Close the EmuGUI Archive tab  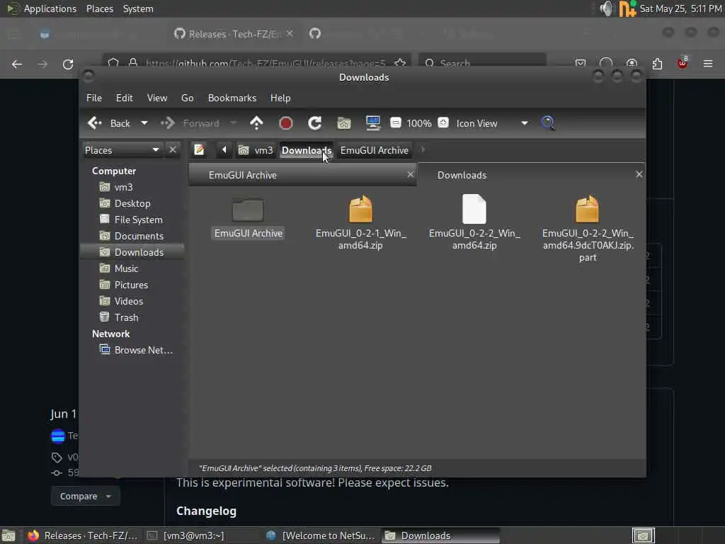tap(410, 174)
